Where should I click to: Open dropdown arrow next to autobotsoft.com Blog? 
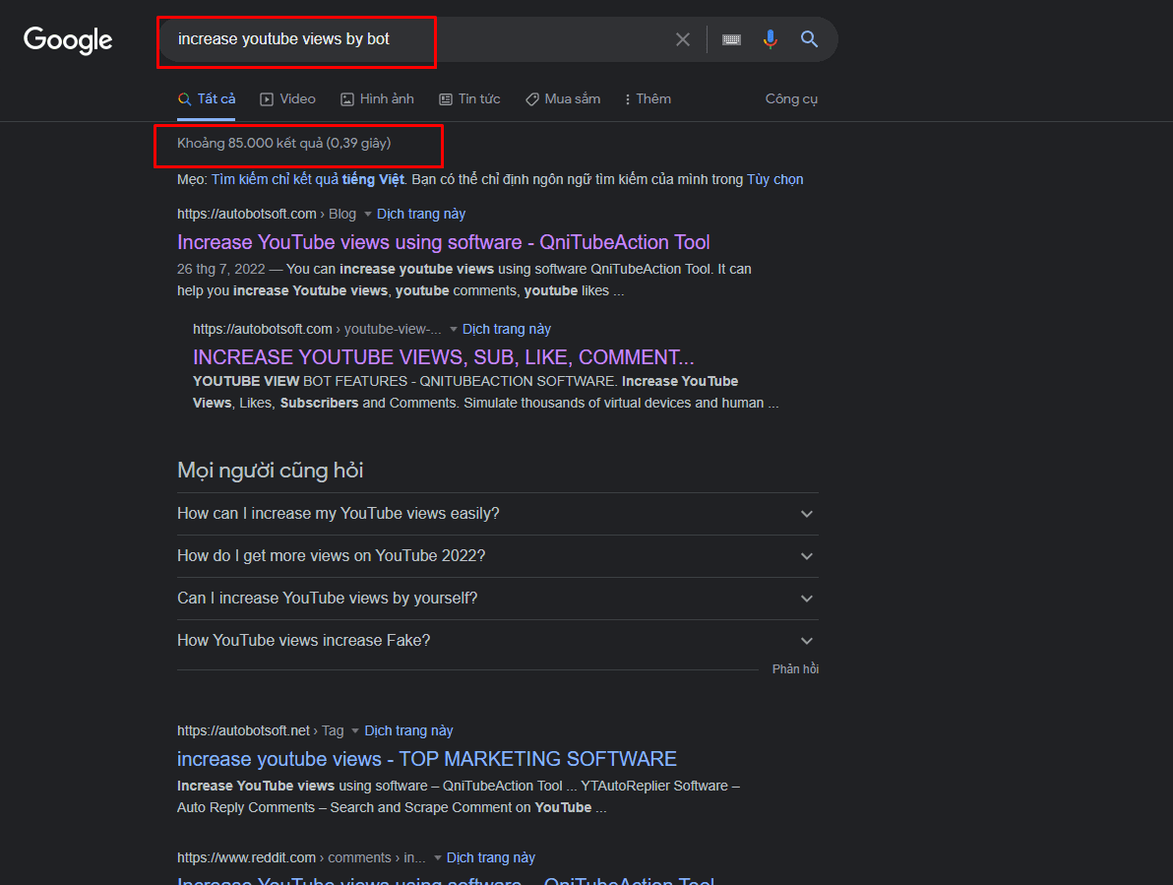pyautogui.click(x=367, y=214)
